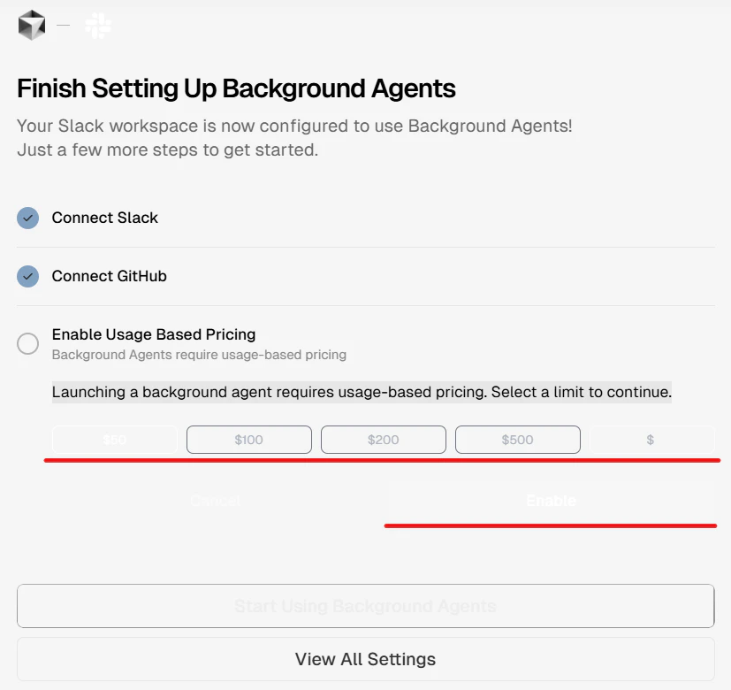Pick the $500 limit option

[518, 440]
